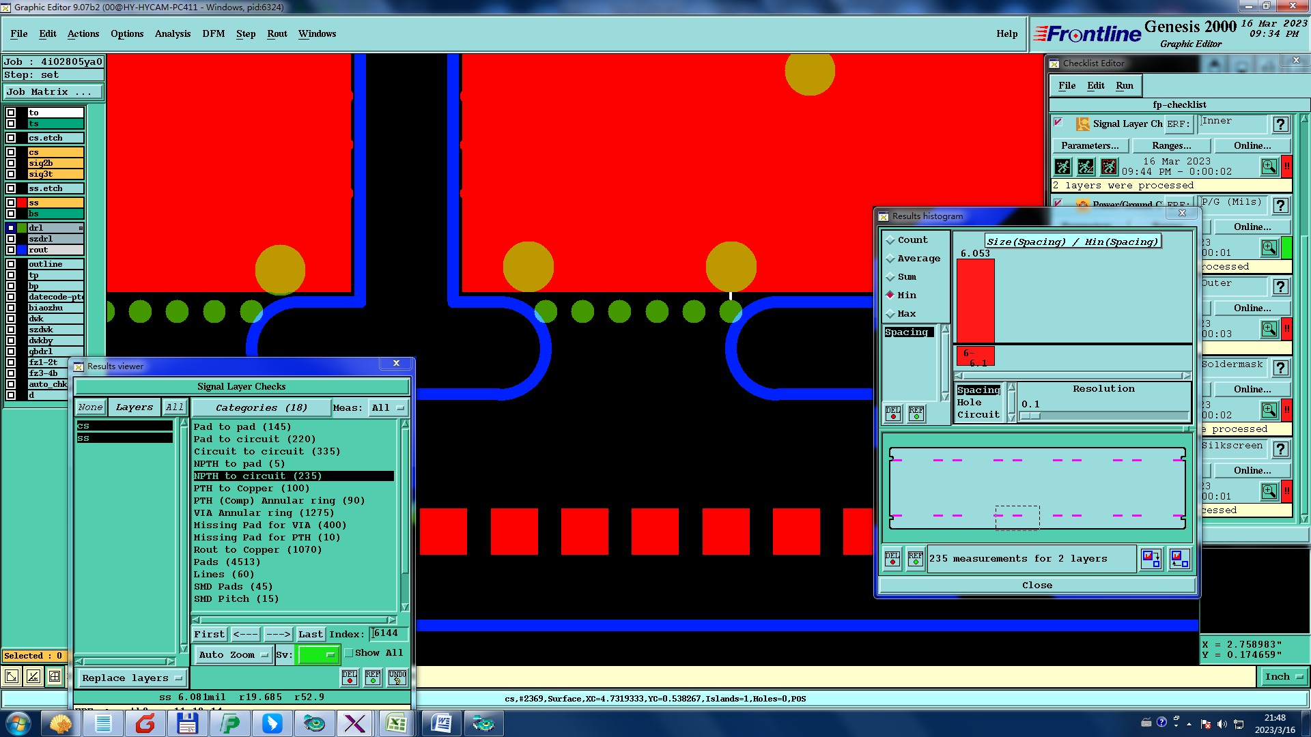Click the UNDO icon in Results viewer
This screenshot has height=737, width=1311.
tap(397, 677)
